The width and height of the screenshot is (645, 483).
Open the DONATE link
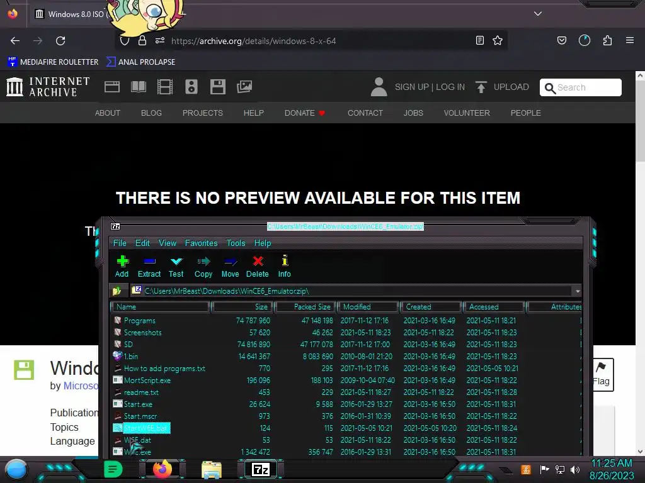pyautogui.click(x=305, y=113)
